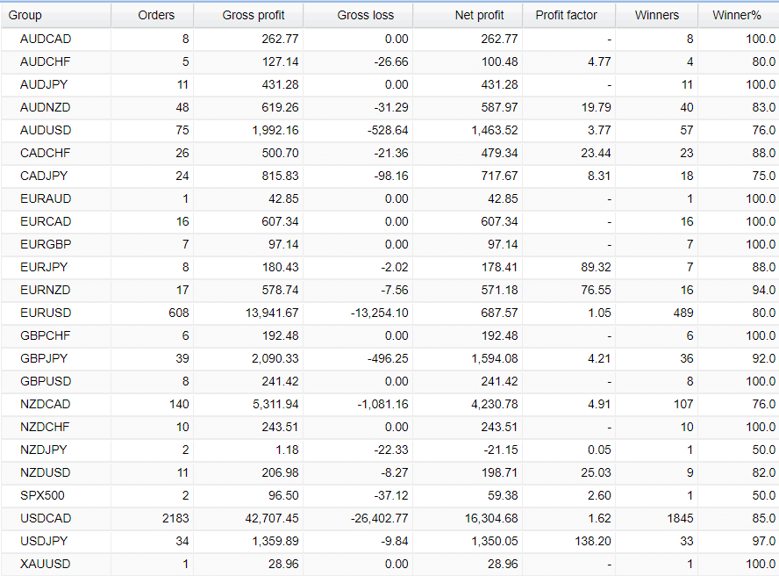Click EURUSD gross loss value -13,254.10
This screenshot has height=576, width=779.
coord(374,313)
